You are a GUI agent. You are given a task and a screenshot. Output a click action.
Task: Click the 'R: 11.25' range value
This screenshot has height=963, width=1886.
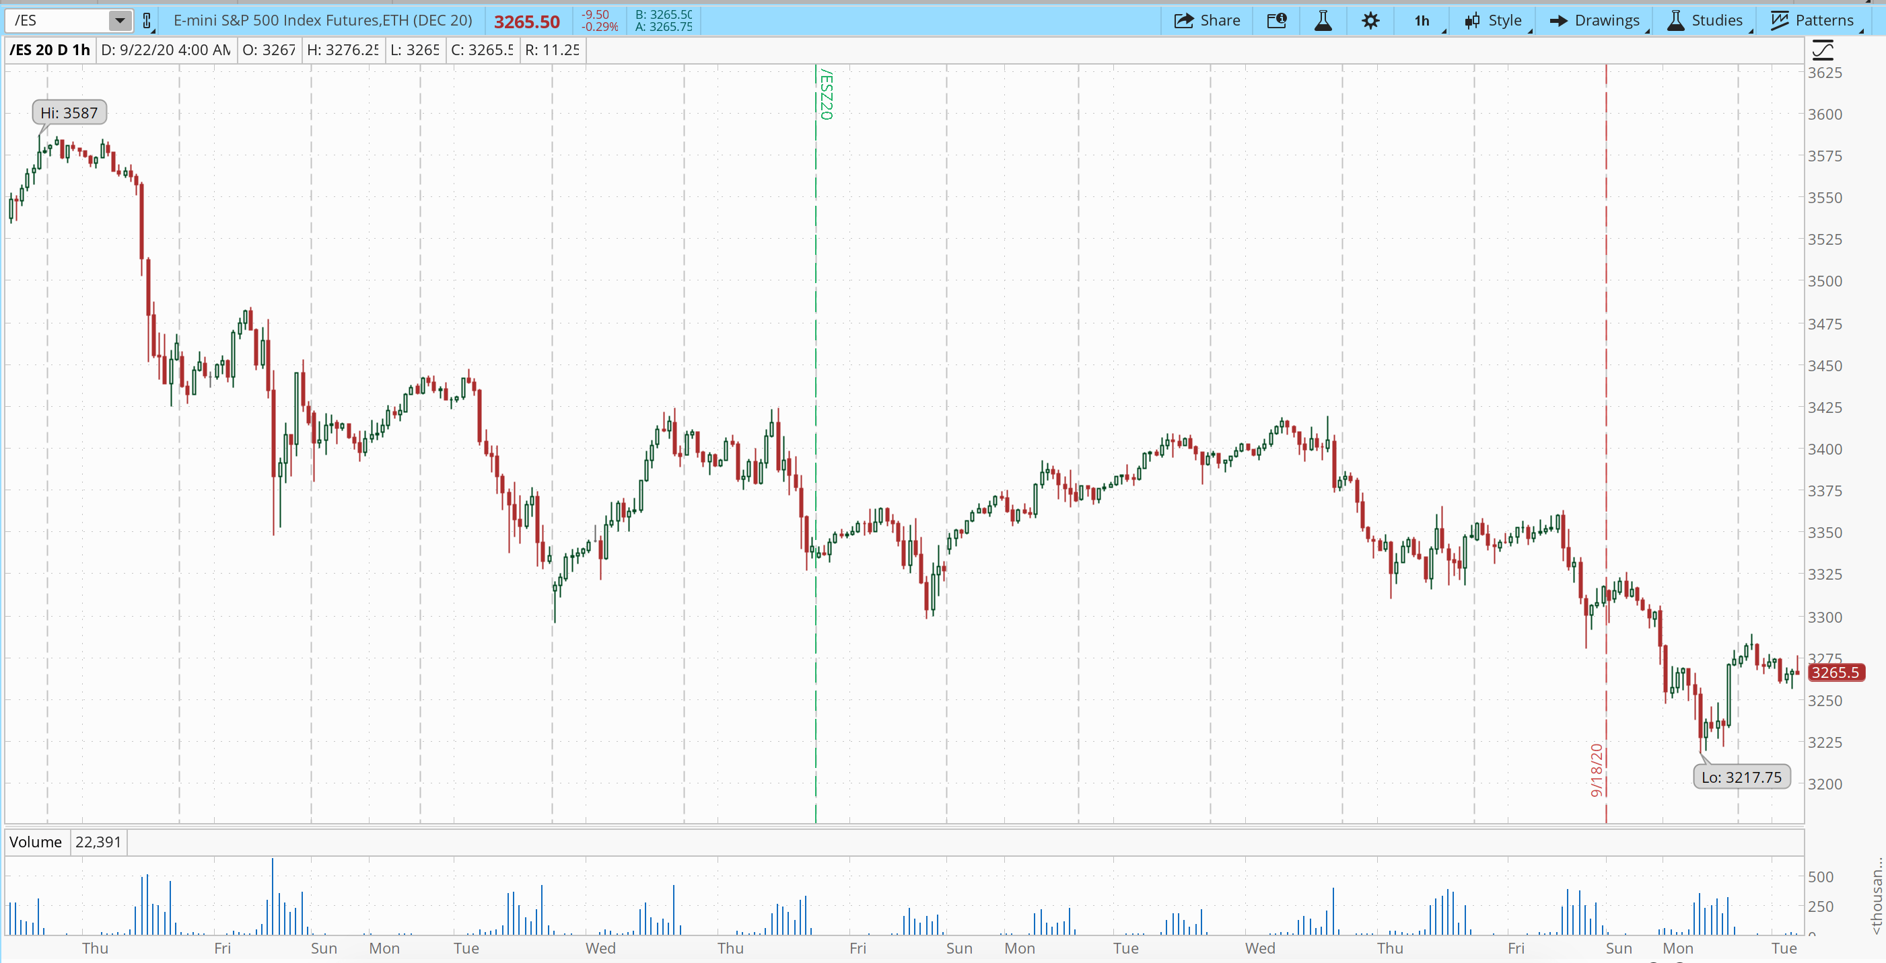pos(552,50)
